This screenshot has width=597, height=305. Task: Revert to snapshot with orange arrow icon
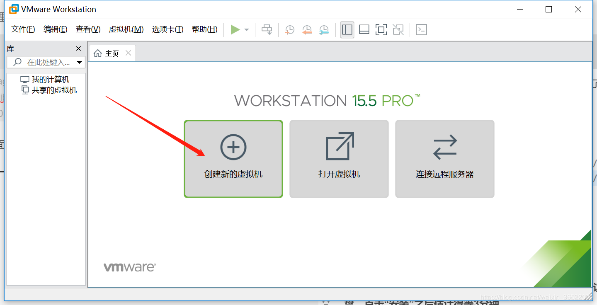coord(307,30)
